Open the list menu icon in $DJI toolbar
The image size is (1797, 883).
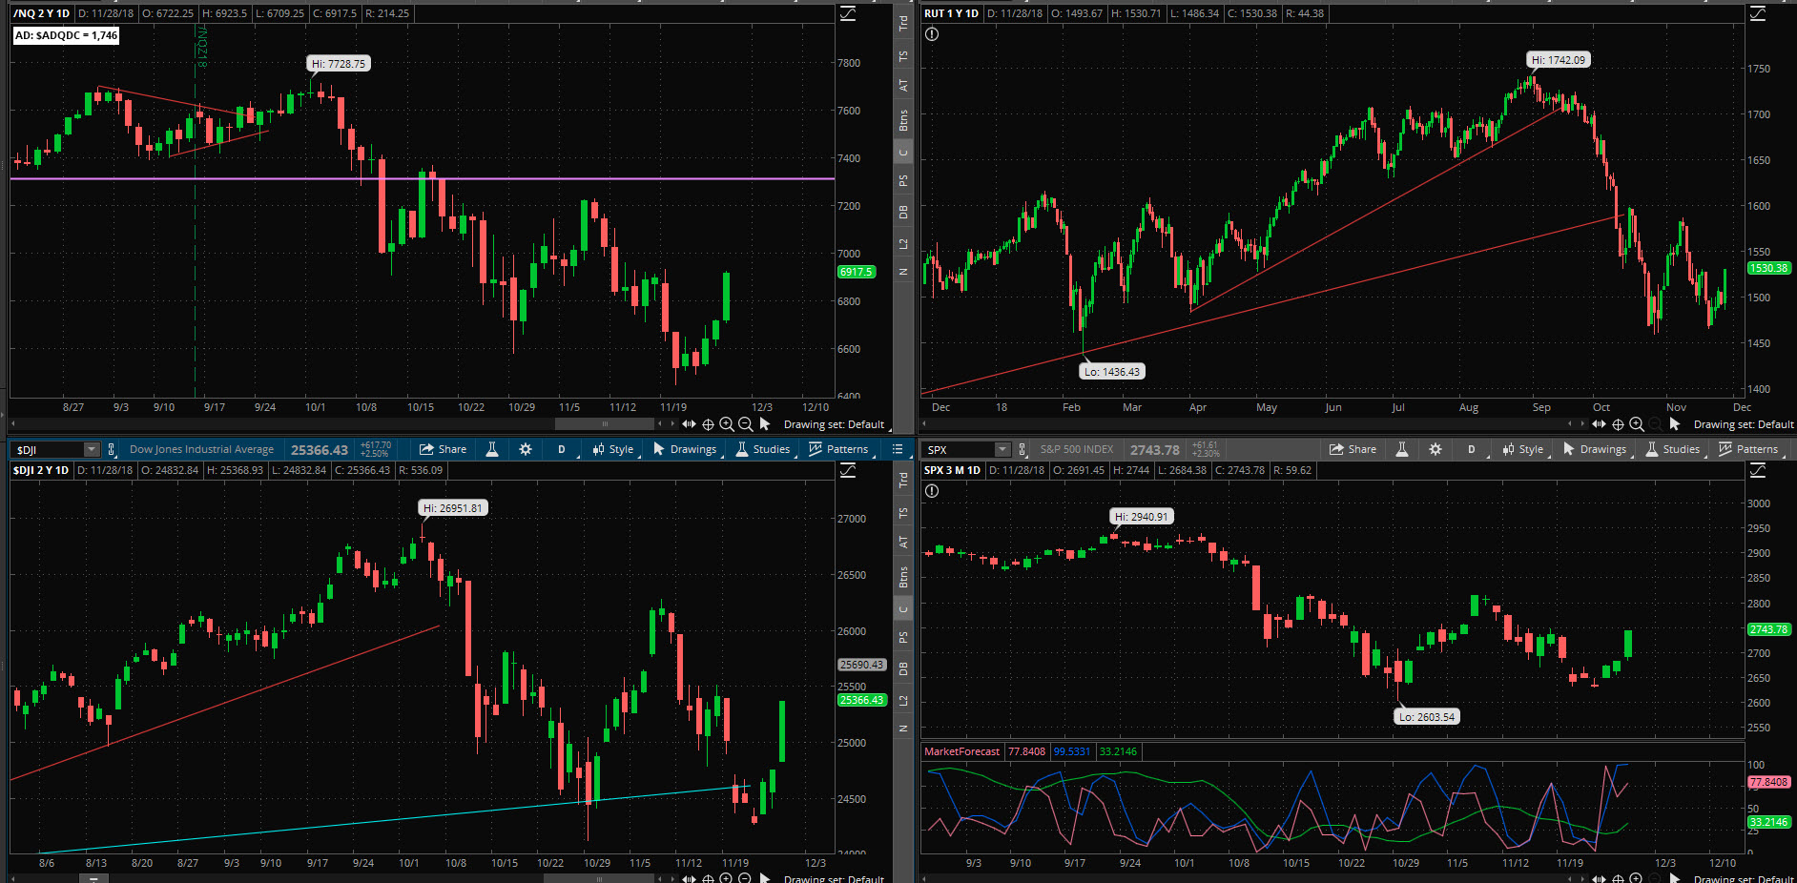(897, 449)
